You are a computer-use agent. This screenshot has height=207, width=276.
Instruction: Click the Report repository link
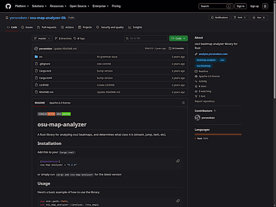point(205,101)
